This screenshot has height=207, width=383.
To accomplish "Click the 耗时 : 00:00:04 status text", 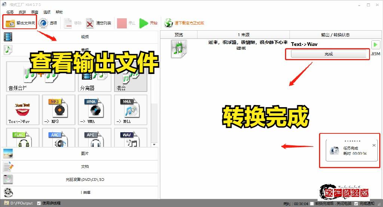I will [x=295, y=203].
